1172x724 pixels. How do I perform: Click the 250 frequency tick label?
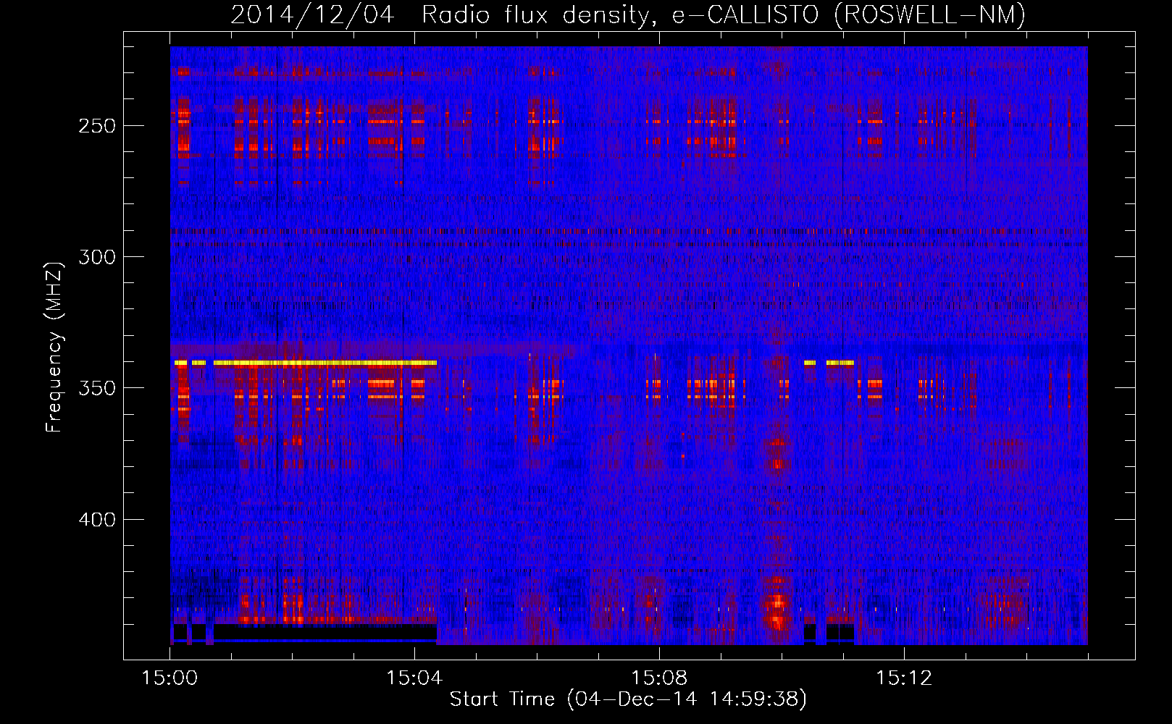(97, 126)
